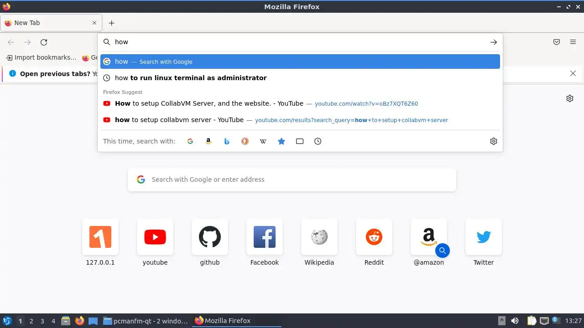
Task: Search this time with Bing icon
Action: pyautogui.click(x=227, y=141)
